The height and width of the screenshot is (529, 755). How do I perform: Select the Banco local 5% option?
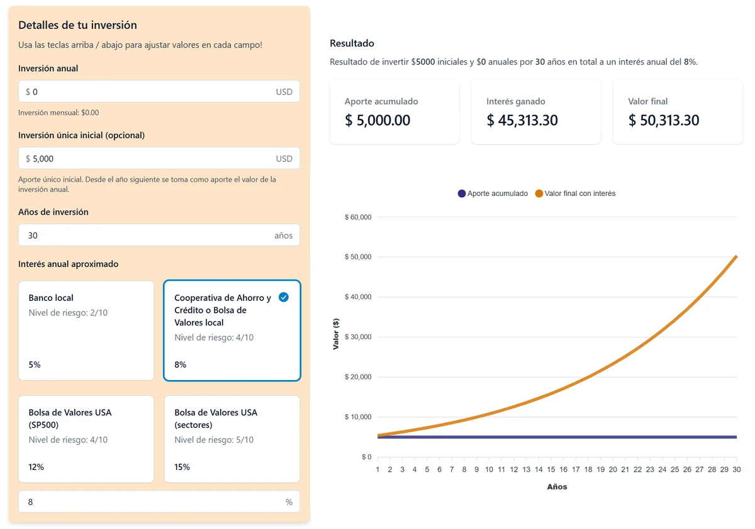tap(86, 330)
